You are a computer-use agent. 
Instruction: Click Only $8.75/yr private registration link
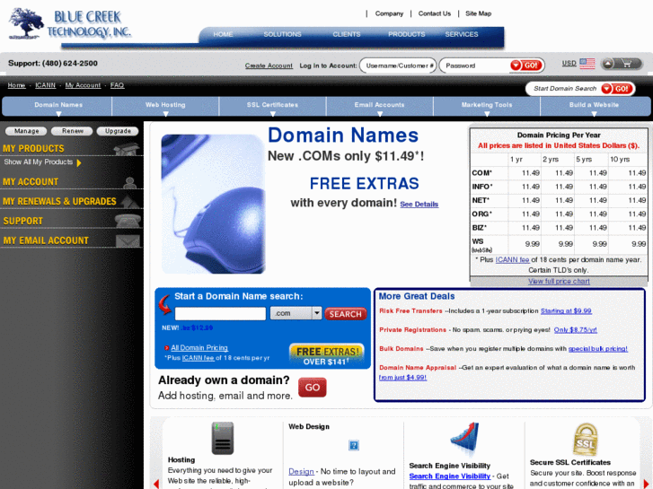click(575, 330)
